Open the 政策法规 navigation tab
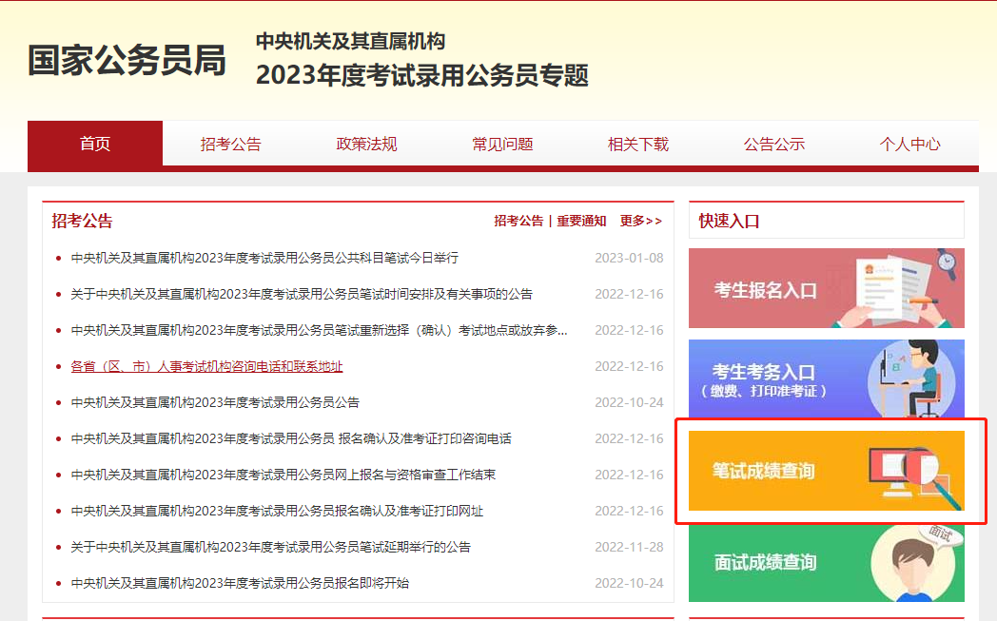 [366, 145]
